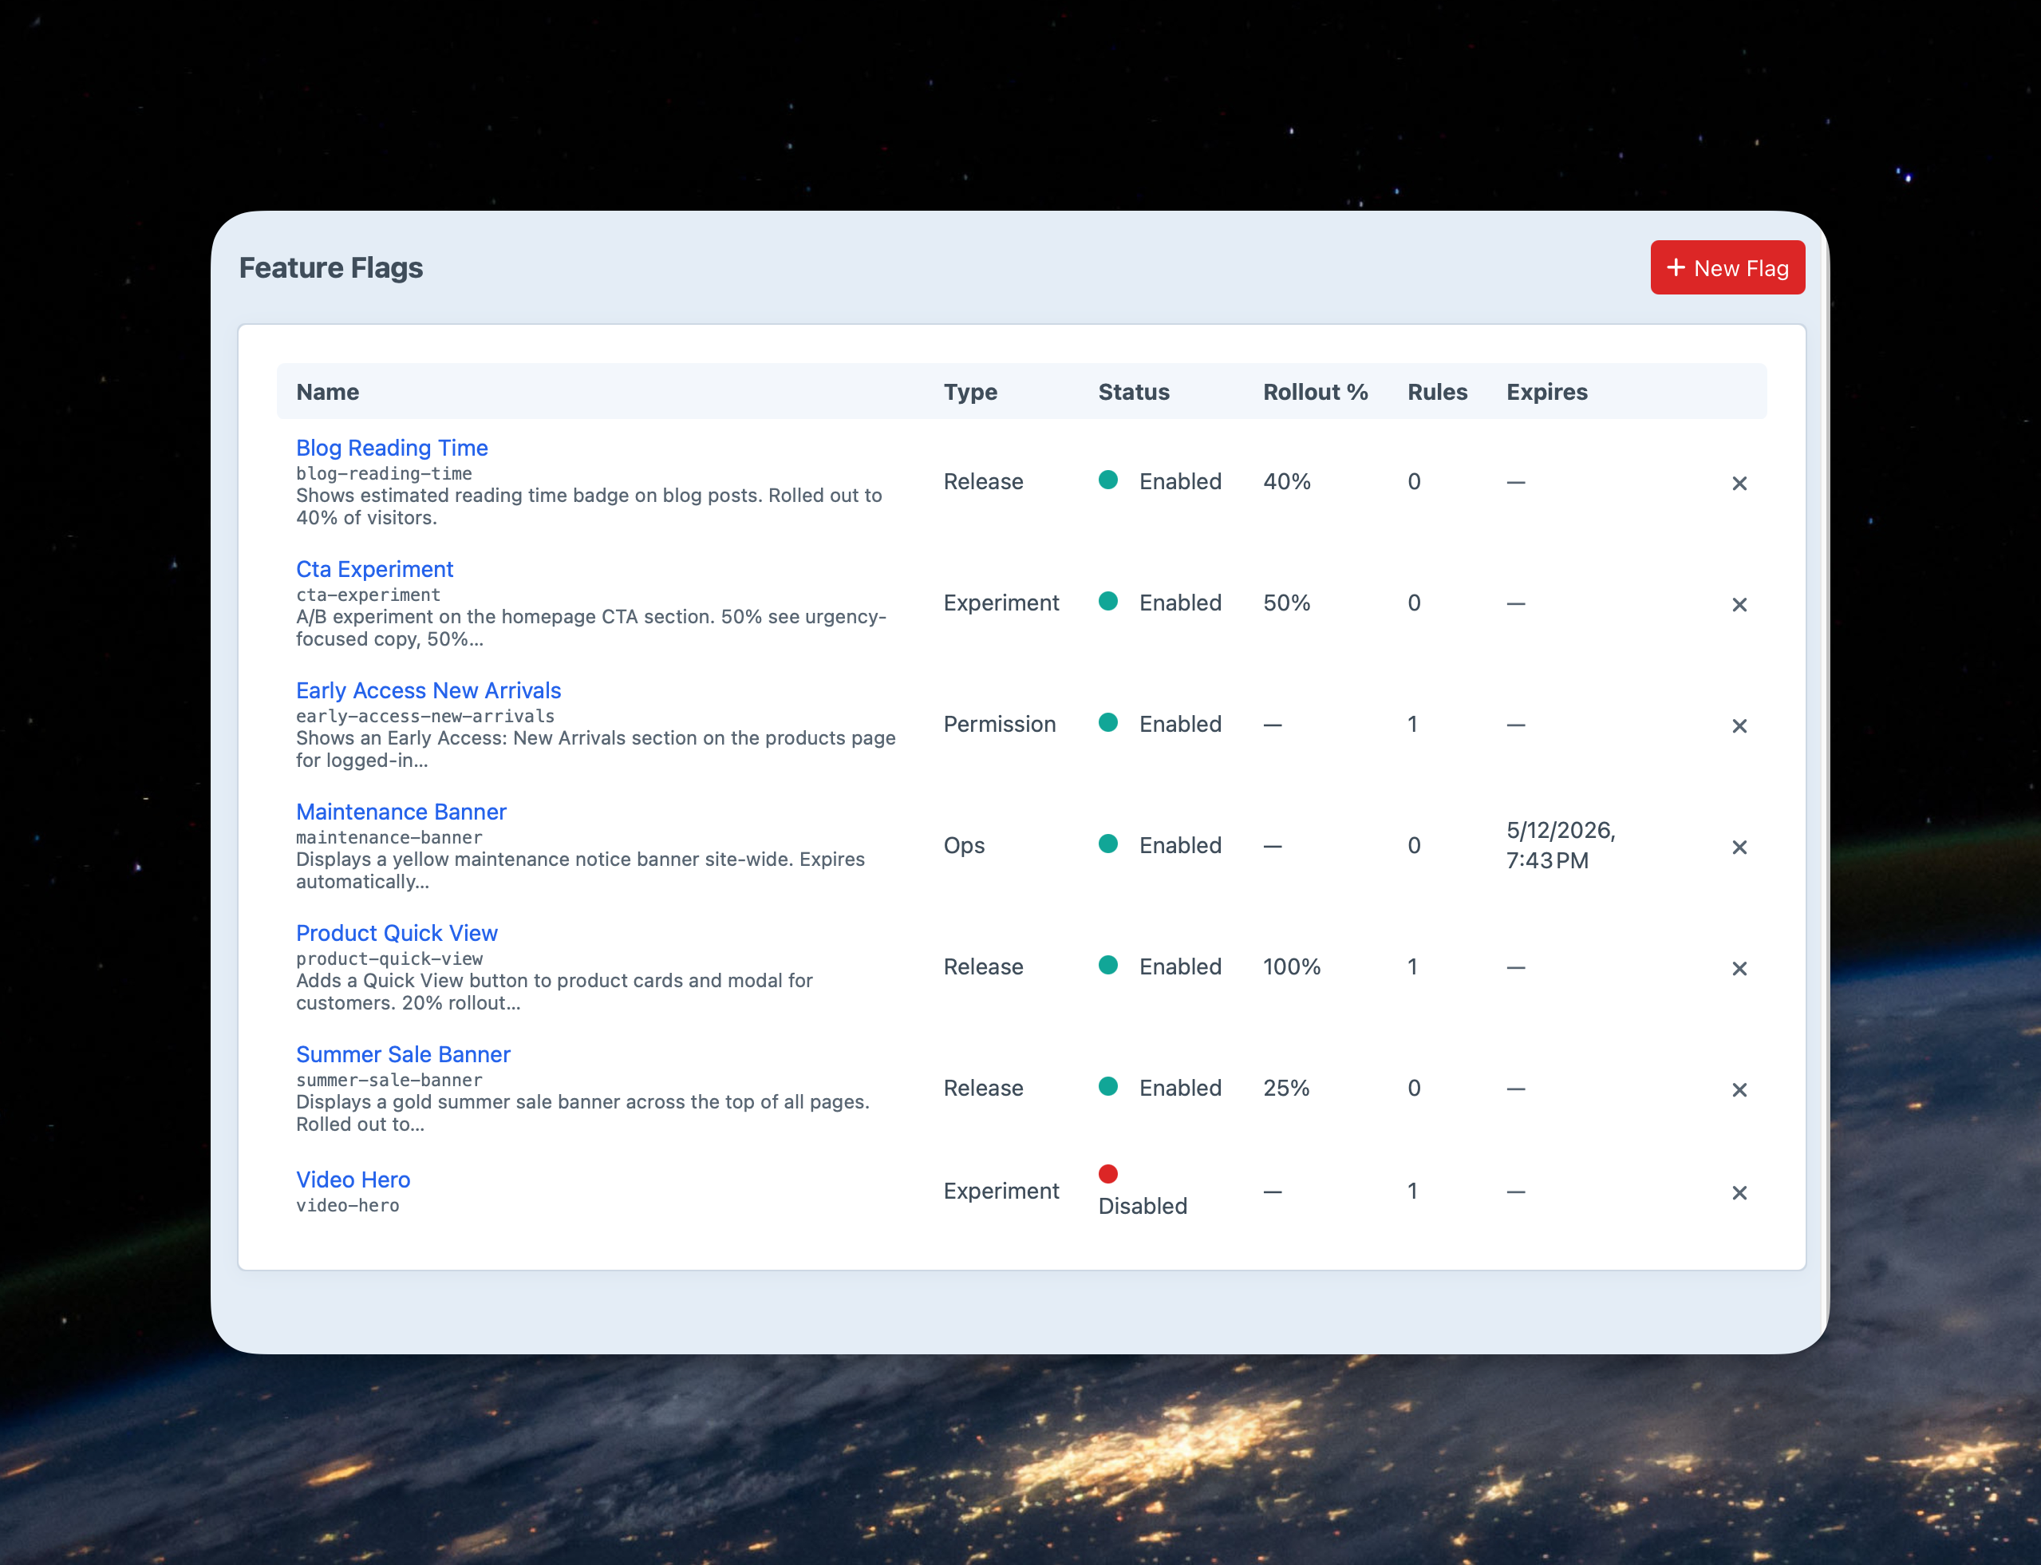The width and height of the screenshot is (2041, 1565).
Task: Click Blog Reading Time description text
Action: (x=589, y=507)
